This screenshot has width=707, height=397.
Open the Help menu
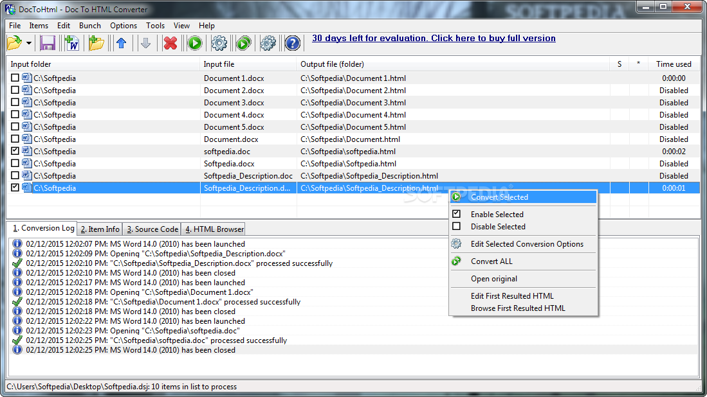click(207, 26)
